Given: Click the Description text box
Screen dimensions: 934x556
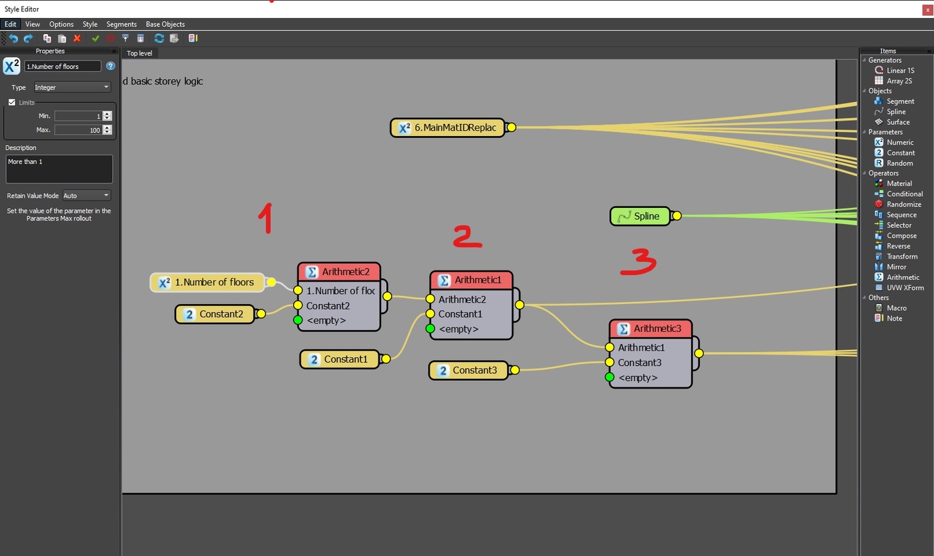Looking at the screenshot, I should [x=59, y=169].
